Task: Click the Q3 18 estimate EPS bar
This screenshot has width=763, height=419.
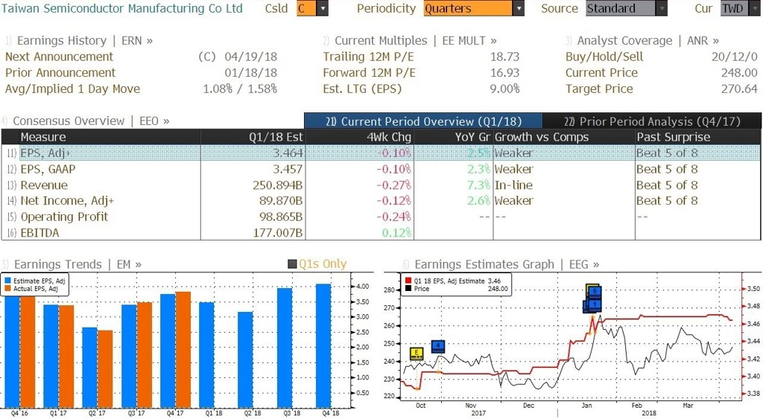Action: coord(285,348)
